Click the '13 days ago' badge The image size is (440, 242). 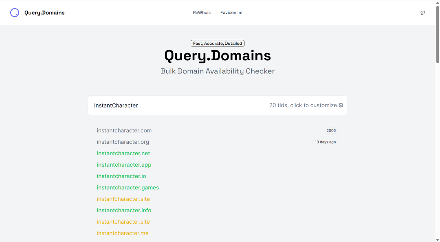(325, 142)
